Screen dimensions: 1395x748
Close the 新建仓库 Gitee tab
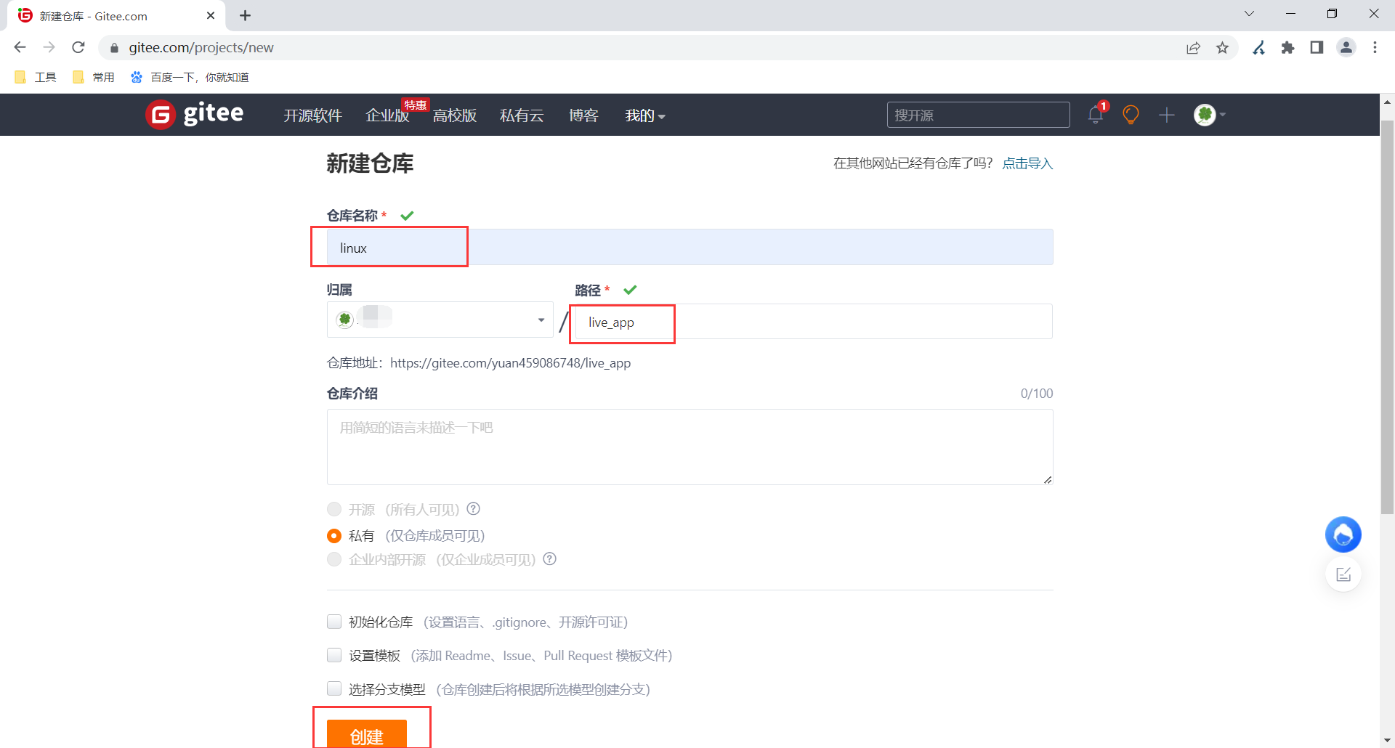tap(211, 15)
